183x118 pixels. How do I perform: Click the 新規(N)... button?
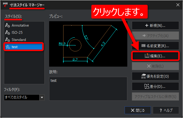[155, 25]
